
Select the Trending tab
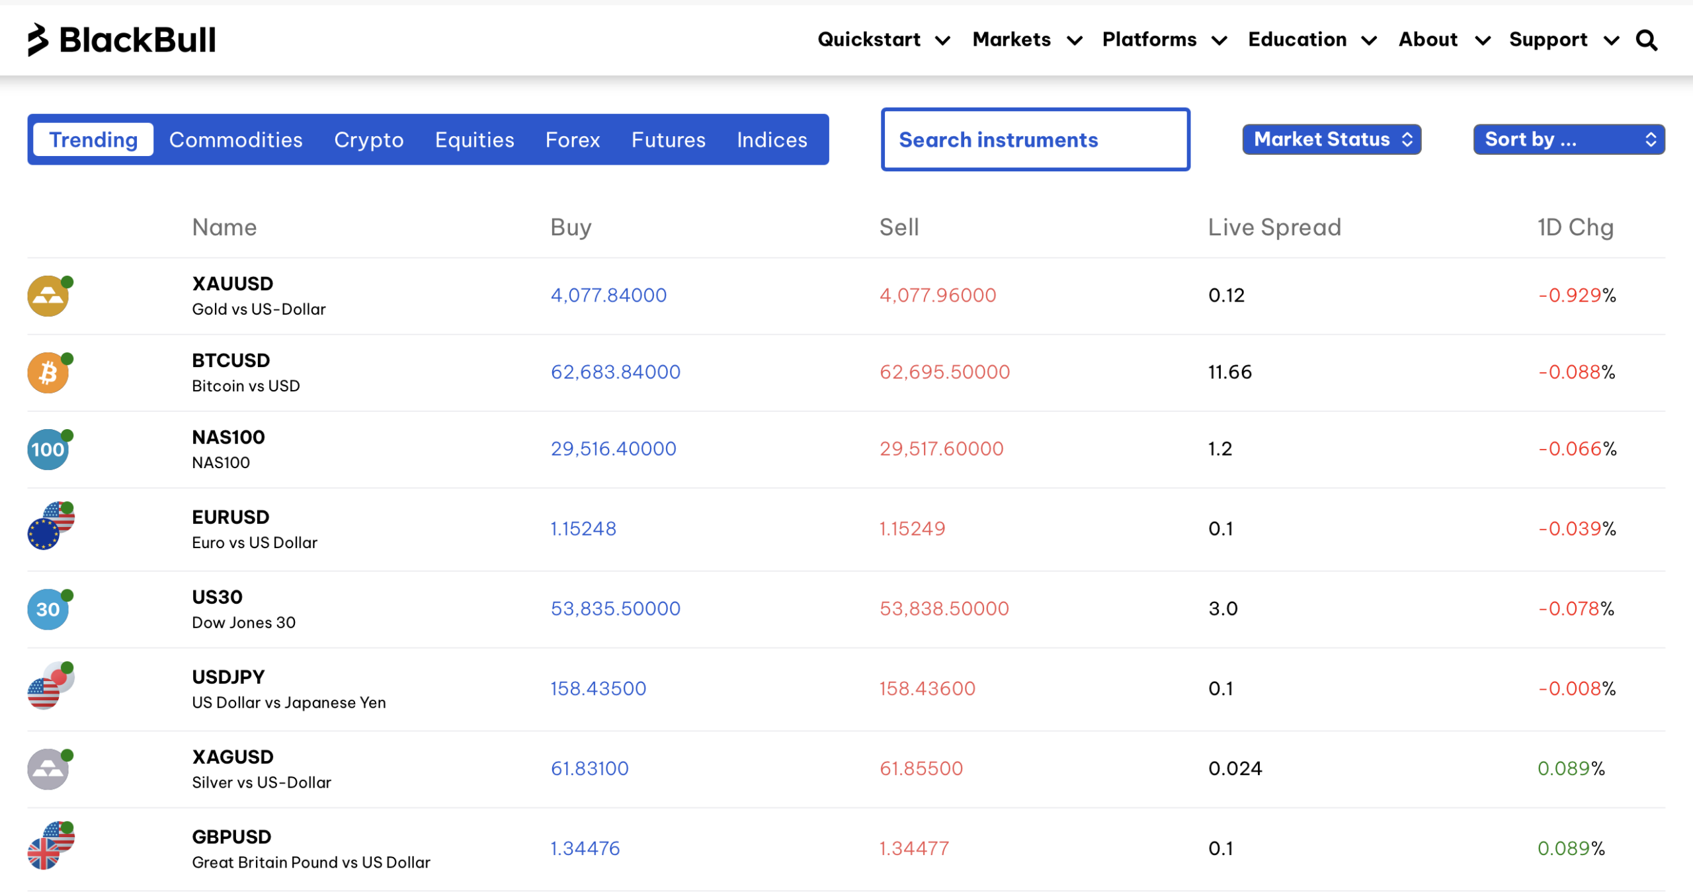93,140
